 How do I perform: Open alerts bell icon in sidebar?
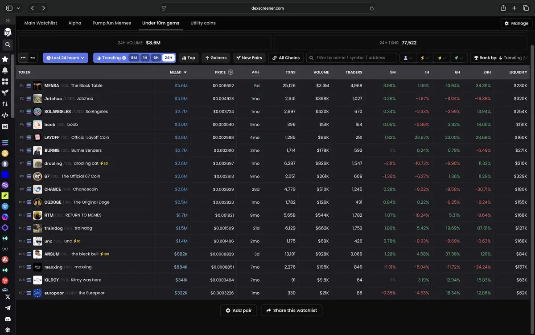5,70
